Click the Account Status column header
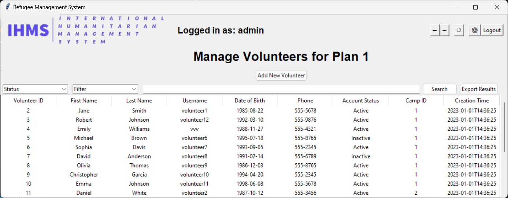 click(360, 100)
